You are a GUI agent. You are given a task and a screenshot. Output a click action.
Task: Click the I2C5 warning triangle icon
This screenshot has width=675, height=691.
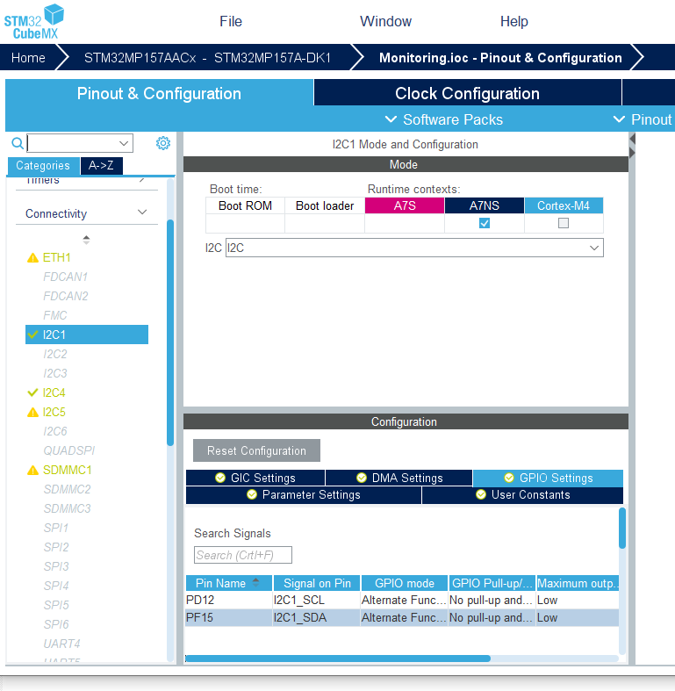pos(32,413)
